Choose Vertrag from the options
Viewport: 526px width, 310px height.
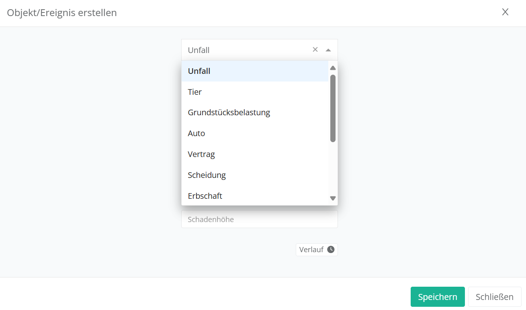(x=255, y=154)
